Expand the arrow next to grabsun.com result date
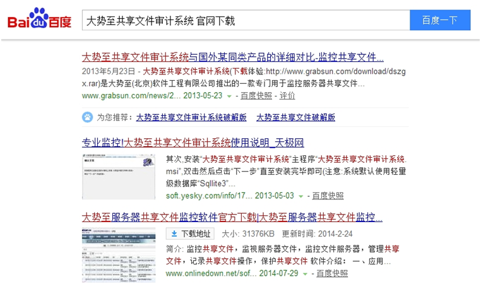The image size is (481, 287). [x=229, y=97]
